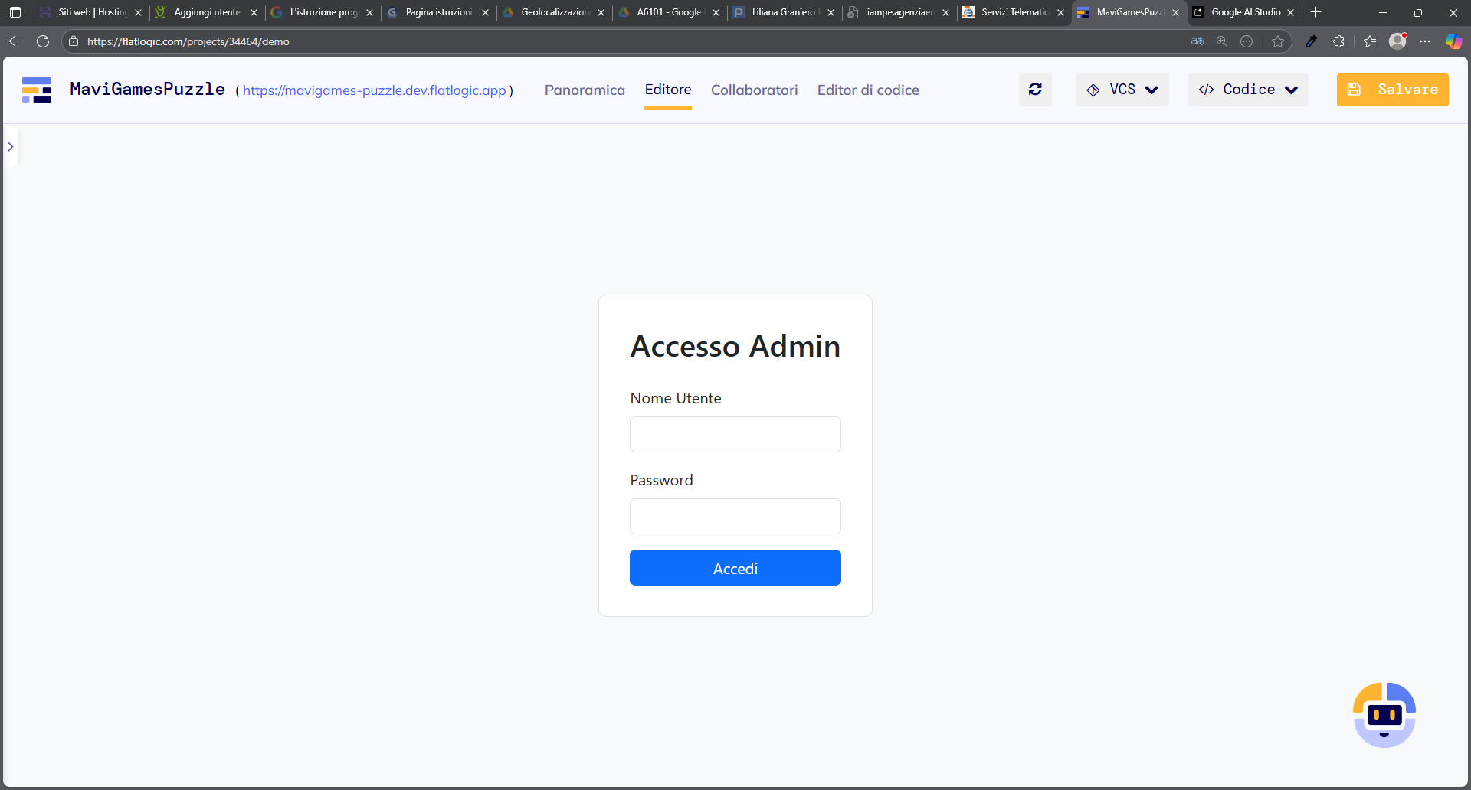
Task: Click the browser zoom magnifier icon
Action: 1222,41
